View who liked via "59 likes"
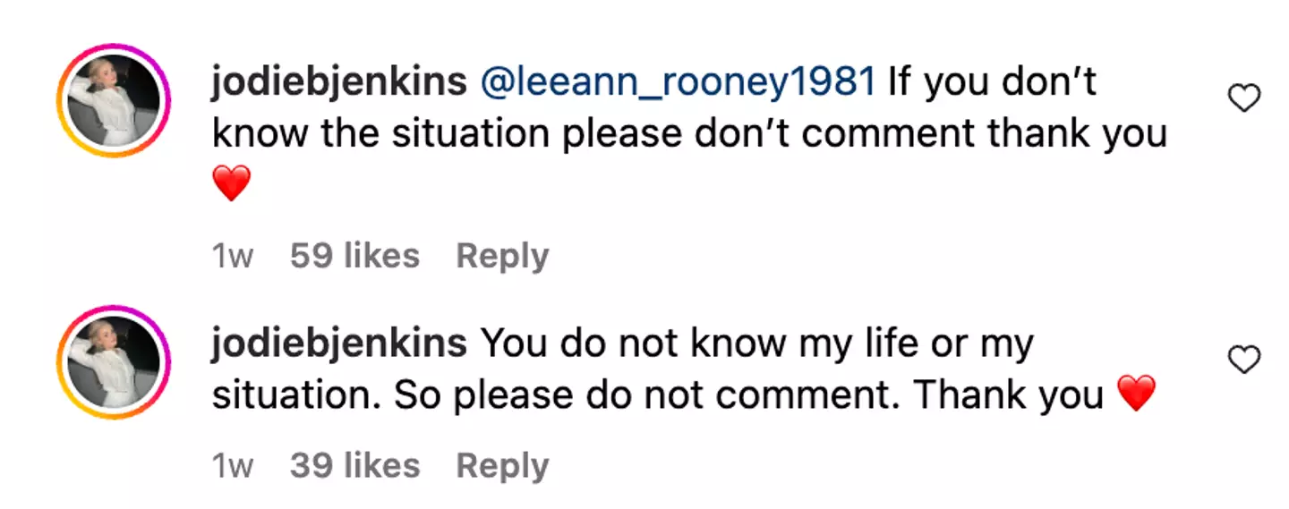The image size is (1289, 509). pyautogui.click(x=354, y=257)
